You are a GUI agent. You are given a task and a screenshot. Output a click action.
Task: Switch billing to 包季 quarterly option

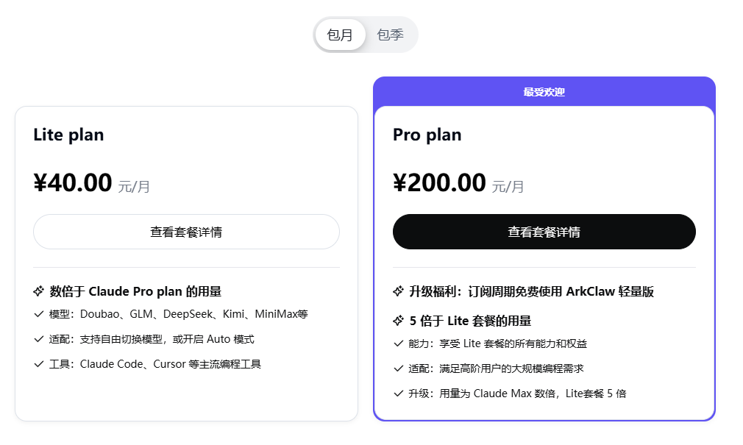(x=390, y=35)
